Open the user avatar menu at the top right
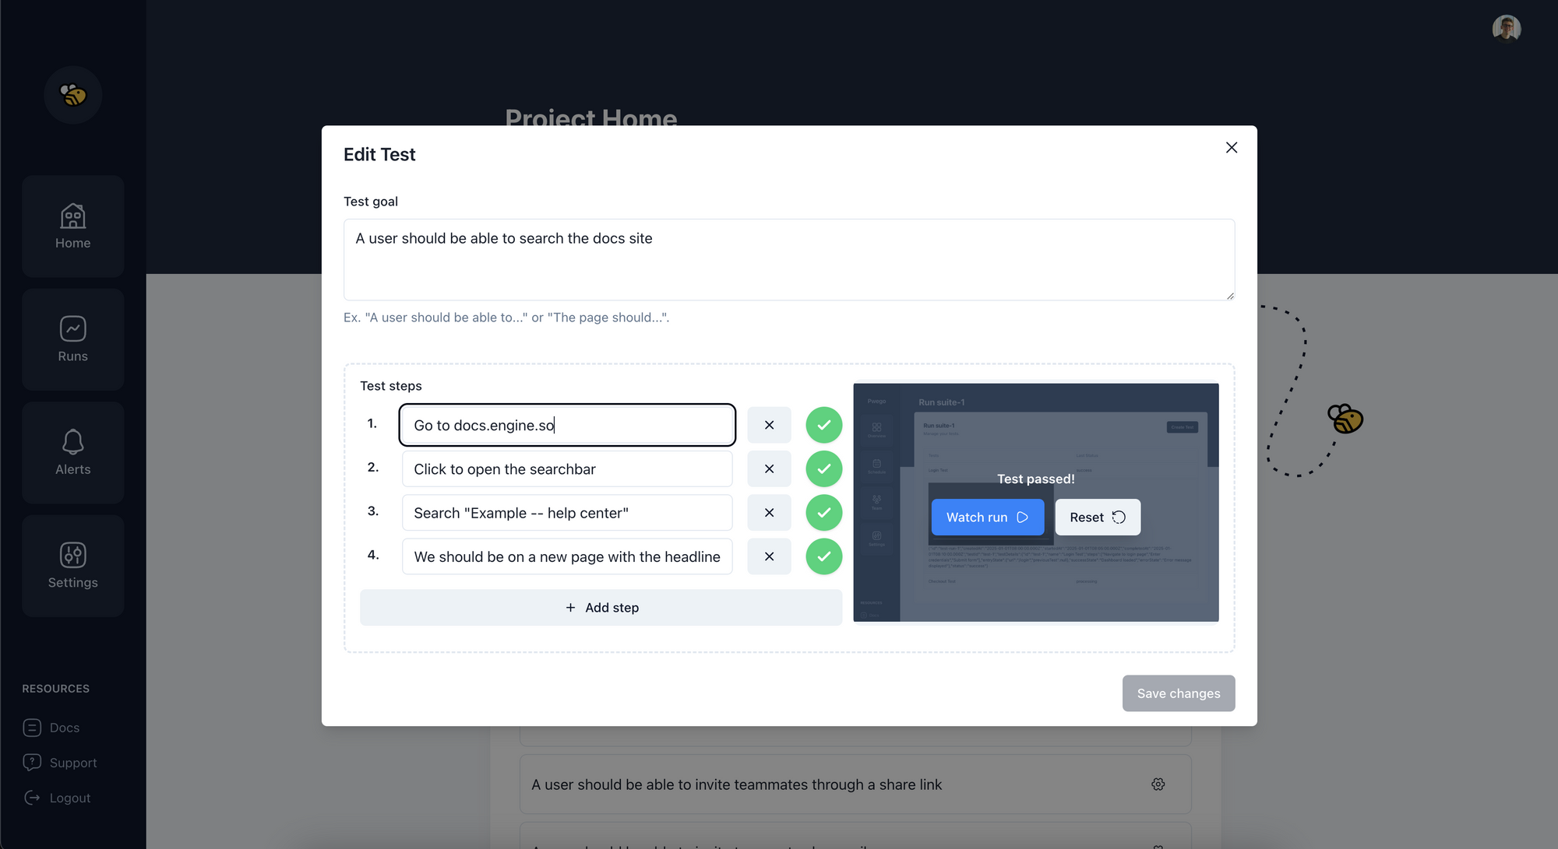The image size is (1558, 849). pos(1506,29)
